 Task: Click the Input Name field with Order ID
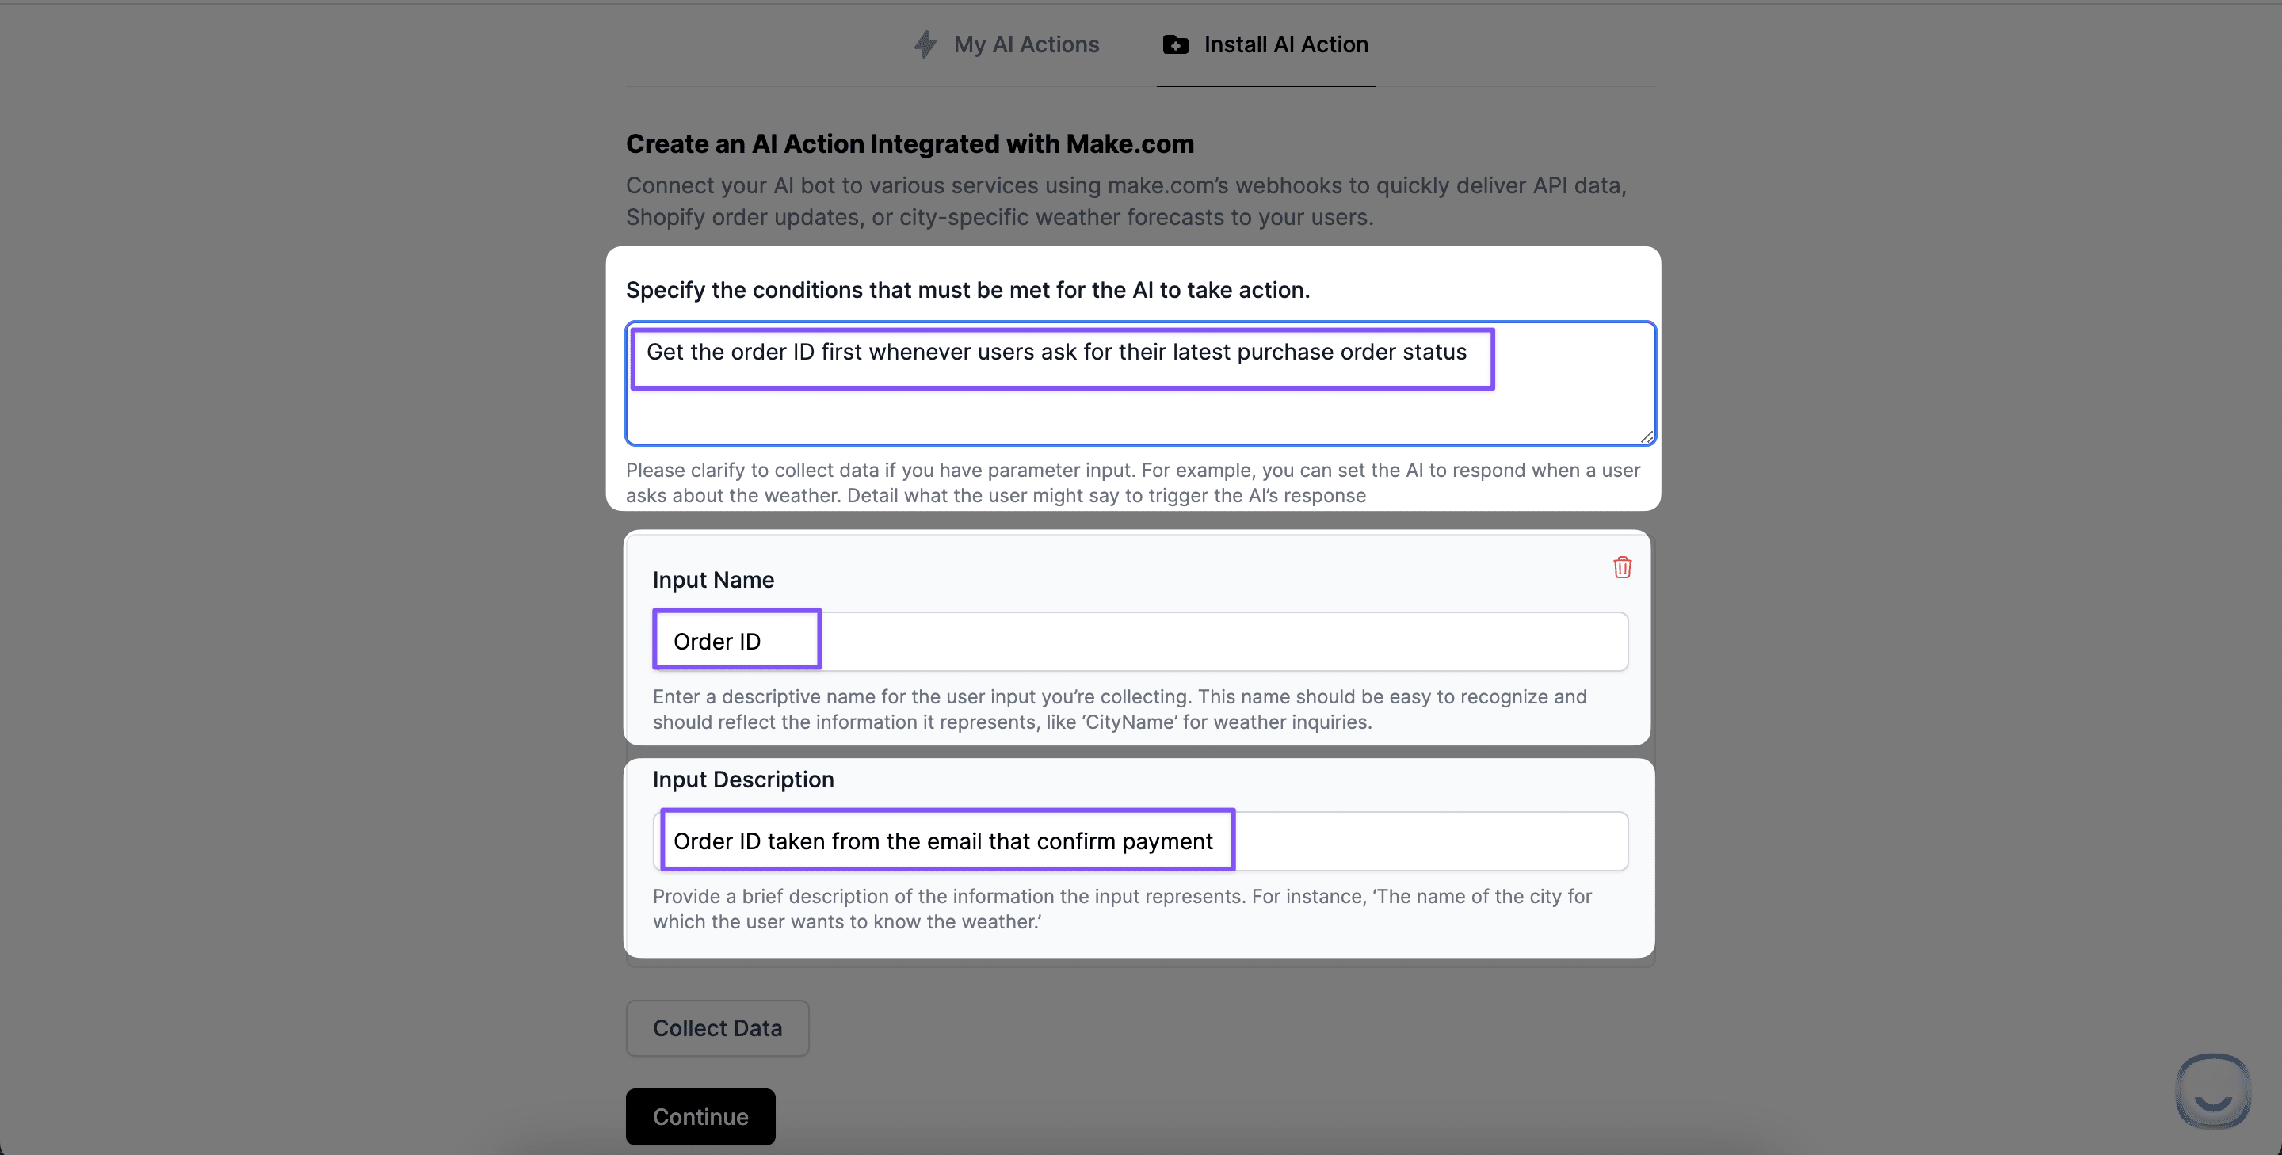click(1140, 640)
